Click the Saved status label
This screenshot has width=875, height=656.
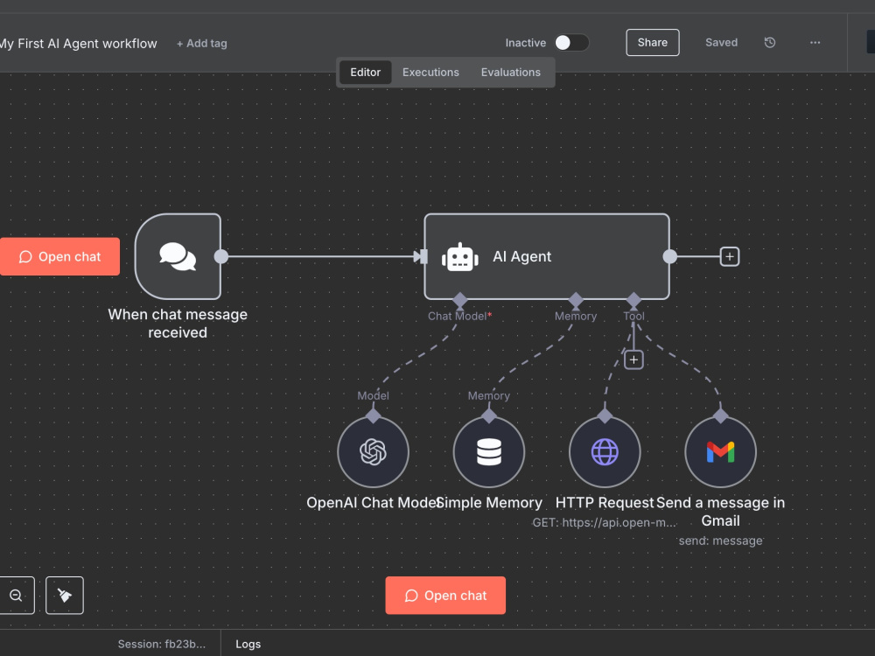tap(721, 42)
